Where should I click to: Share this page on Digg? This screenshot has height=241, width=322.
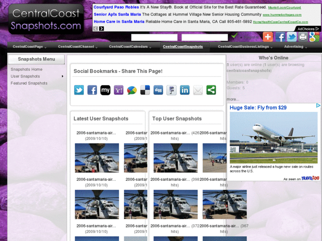coord(158,90)
